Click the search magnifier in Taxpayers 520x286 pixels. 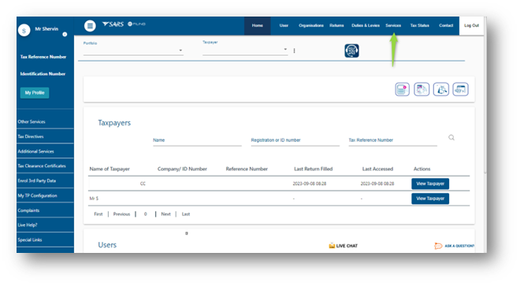[x=451, y=137]
